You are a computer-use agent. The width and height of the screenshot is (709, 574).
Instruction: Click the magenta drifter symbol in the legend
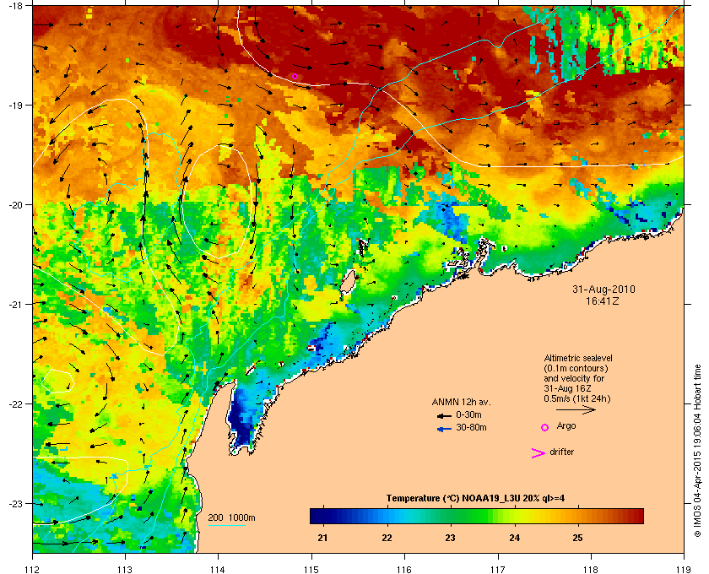click(539, 453)
